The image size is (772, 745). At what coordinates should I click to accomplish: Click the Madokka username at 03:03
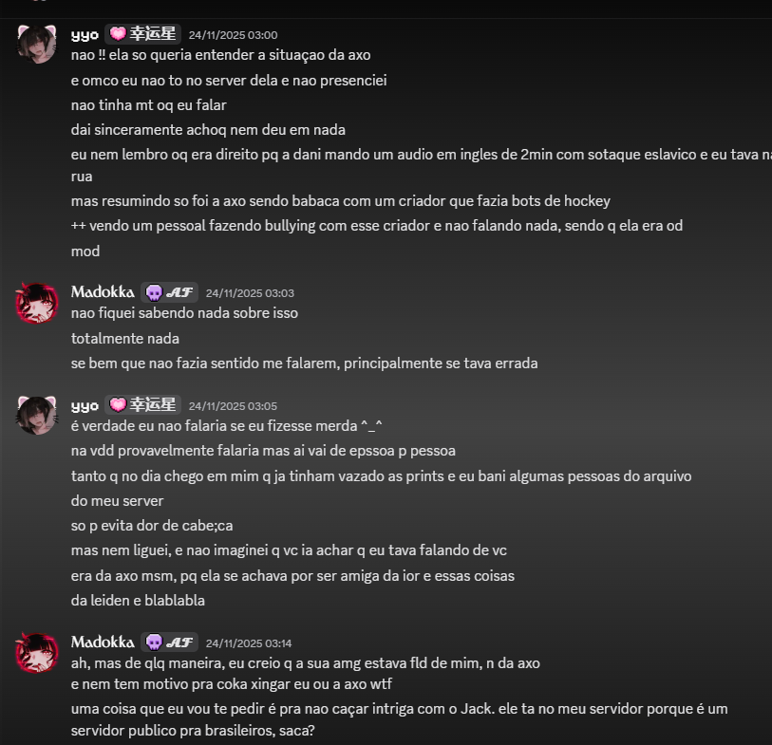pos(103,292)
